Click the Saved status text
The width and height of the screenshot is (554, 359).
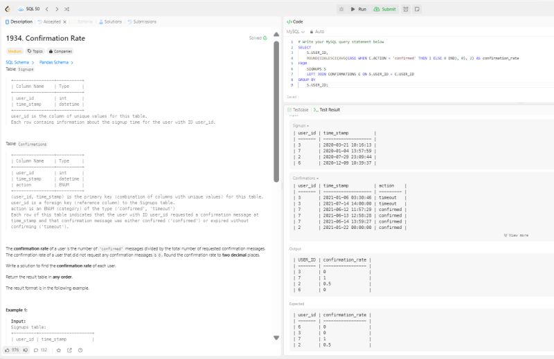click(x=292, y=97)
